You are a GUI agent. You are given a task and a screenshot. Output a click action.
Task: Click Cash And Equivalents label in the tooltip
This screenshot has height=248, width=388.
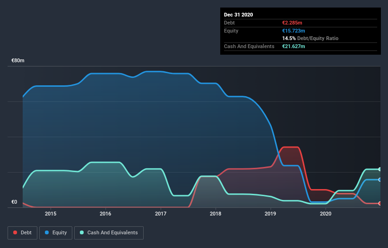pos(249,46)
